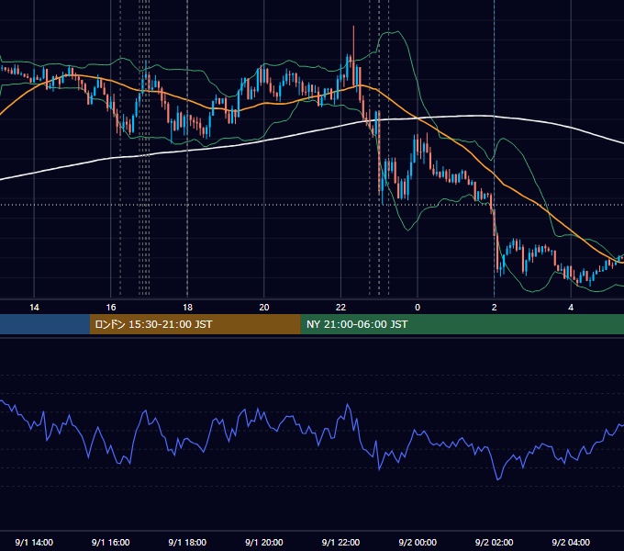This screenshot has height=551, width=624.
Task: Click the 2 hour label on chart axis
Action: pyautogui.click(x=495, y=308)
